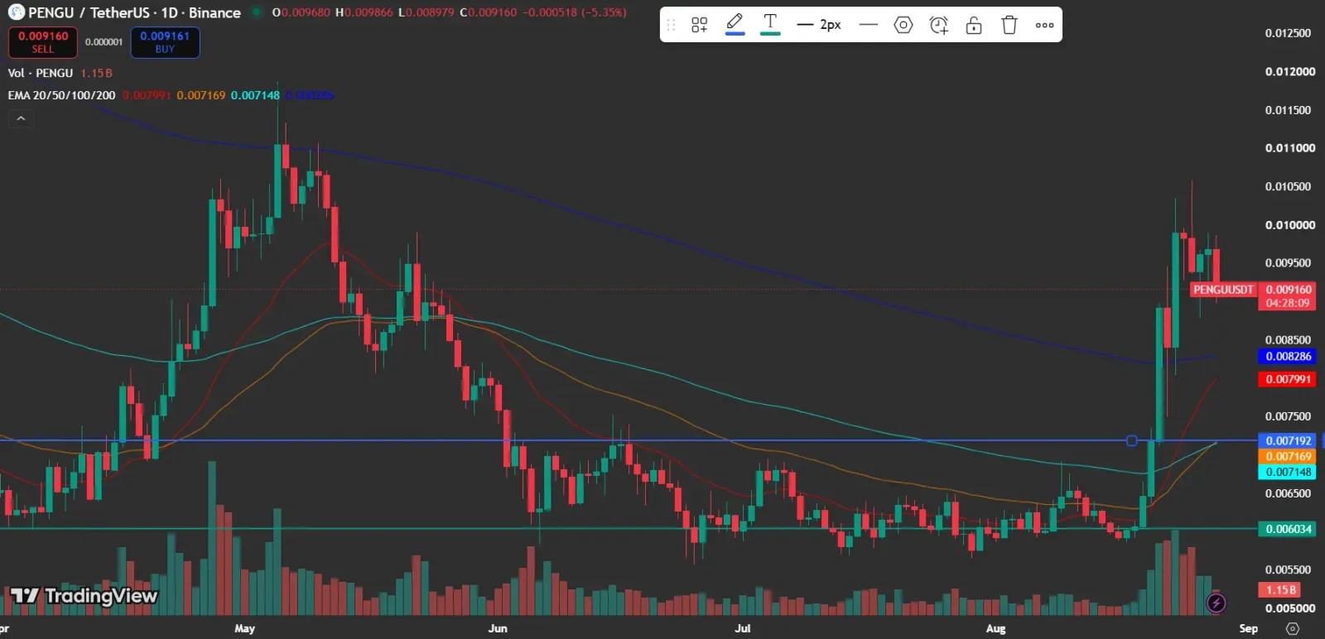Click the 0.010000 price scale label
1325x639 pixels.
[1290, 225]
